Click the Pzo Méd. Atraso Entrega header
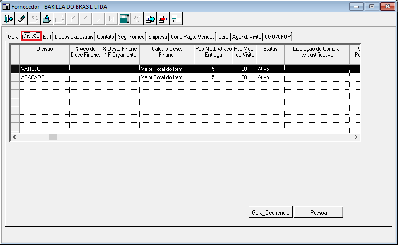The height and width of the screenshot is (245, 398). (x=213, y=54)
